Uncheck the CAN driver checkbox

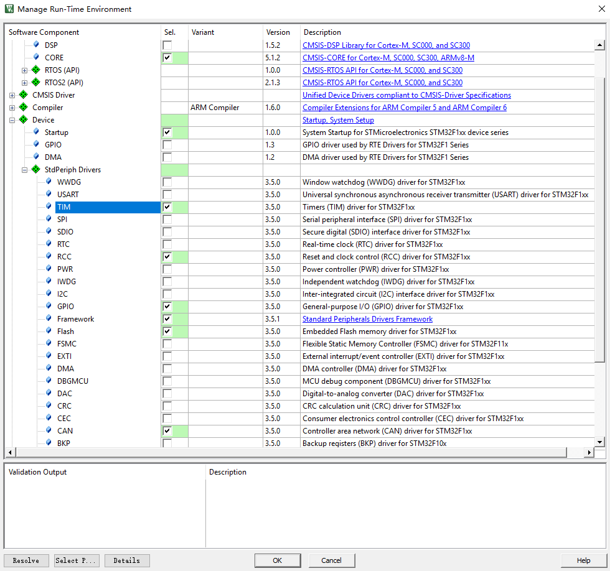coord(167,430)
